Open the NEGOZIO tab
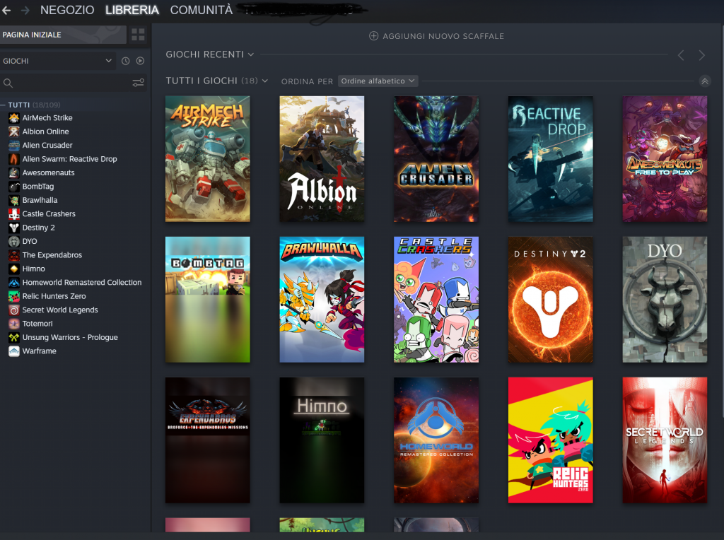 point(67,10)
